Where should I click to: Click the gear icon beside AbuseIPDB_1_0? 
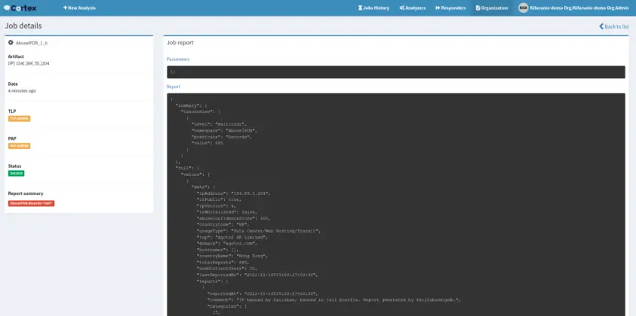click(11, 43)
